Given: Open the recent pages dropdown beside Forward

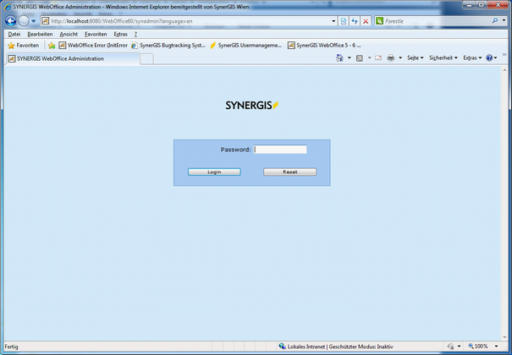Looking at the screenshot, I should click(33, 21).
